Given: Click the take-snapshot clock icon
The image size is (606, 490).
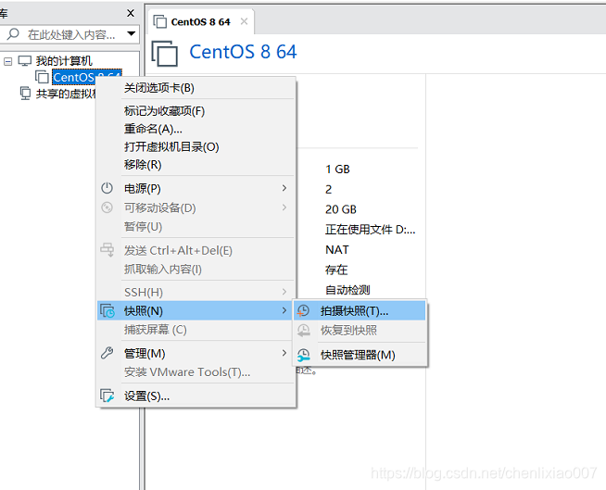Looking at the screenshot, I should pyautogui.click(x=303, y=310).
